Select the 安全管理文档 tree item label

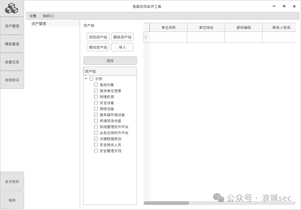(x=110, y=151)
